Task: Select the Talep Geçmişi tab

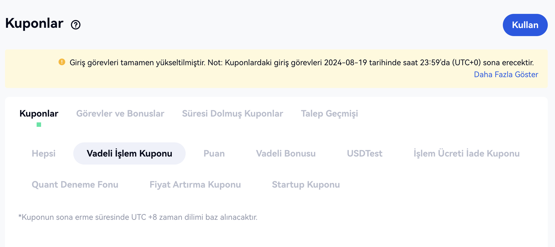Action: pyautogui.click(x=329, y=114)
